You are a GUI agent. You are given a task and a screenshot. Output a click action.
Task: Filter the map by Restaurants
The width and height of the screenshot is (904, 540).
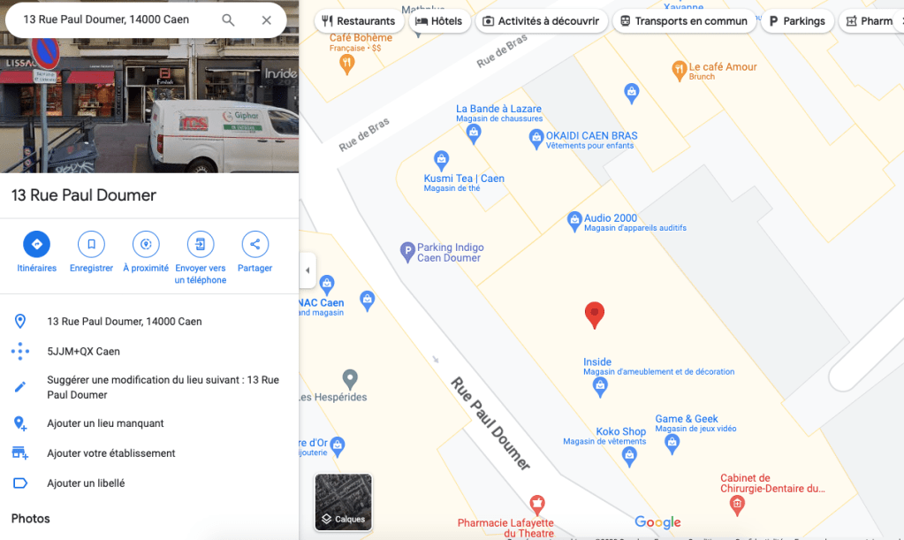coord(358,21)
